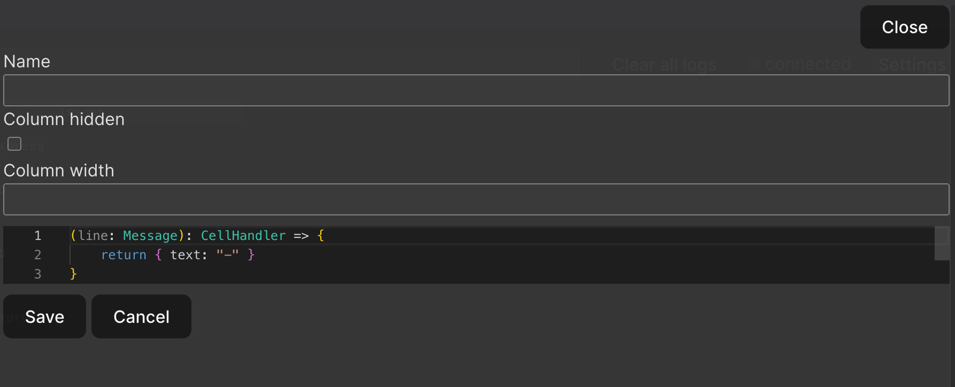This screenshot has width=955, height=387.
Task: Click the Close button
Action: (904, 27)
